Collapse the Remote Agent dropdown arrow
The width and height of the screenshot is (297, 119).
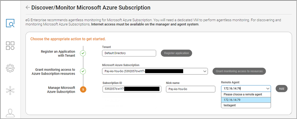[x=268, y=89]
